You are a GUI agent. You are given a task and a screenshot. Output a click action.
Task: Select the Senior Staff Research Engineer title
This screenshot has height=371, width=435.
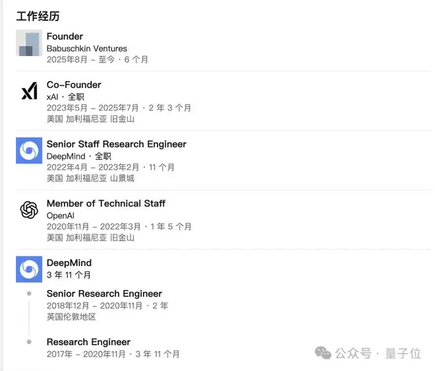click(116, 144)
